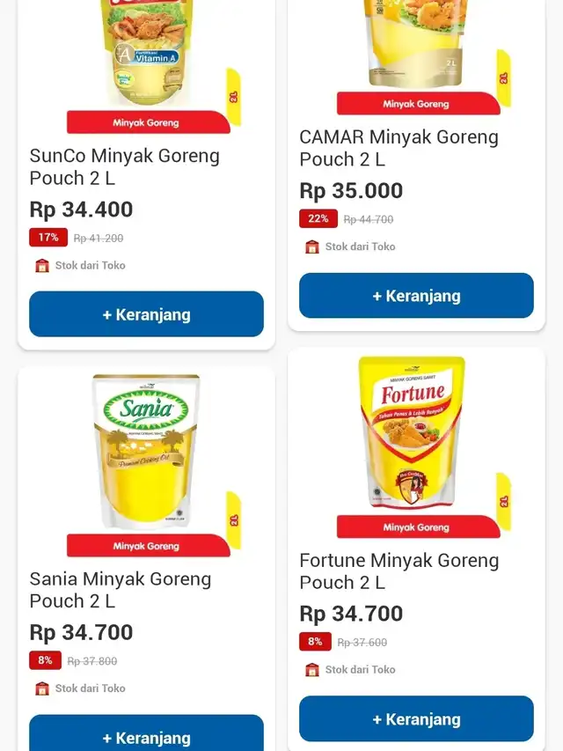Tap the 22% discount badge on CAMAR
563x751 pixels.
(x=318, y=219)
